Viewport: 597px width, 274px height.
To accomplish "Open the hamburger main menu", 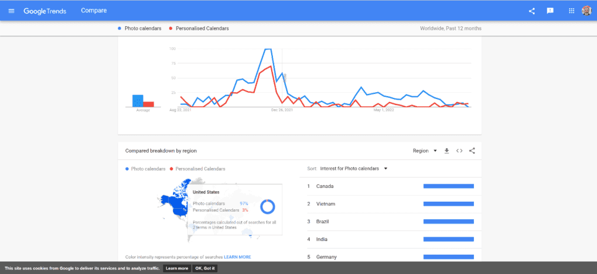I will pos(12,10).
